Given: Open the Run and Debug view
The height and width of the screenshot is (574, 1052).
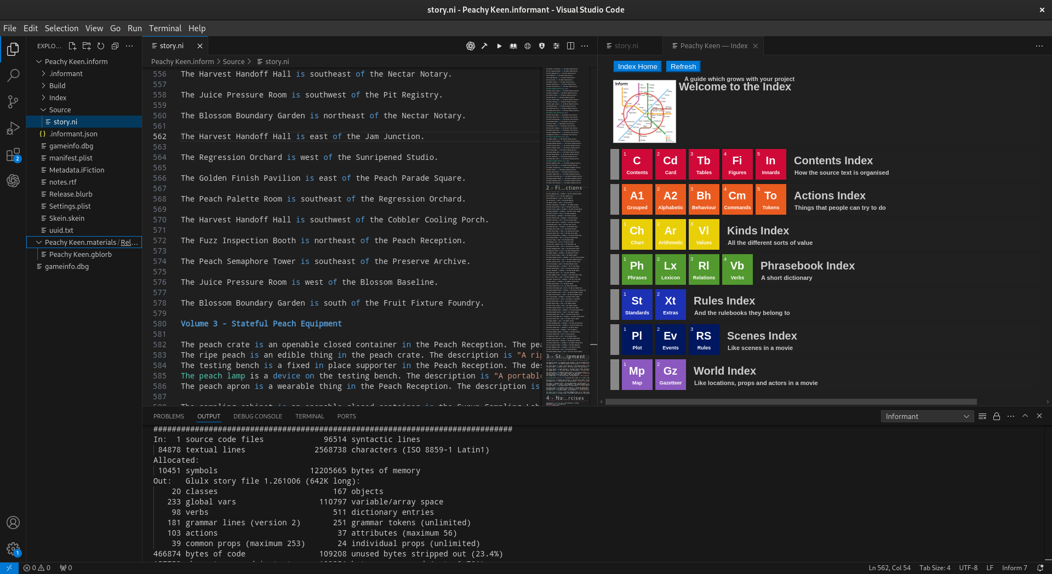Looking at the screenshot, I should coord(13,128).
